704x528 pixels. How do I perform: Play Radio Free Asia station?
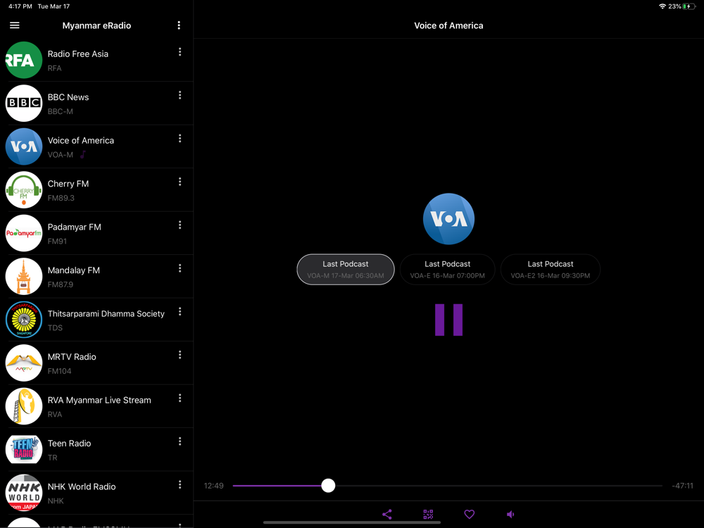(96, 60)
